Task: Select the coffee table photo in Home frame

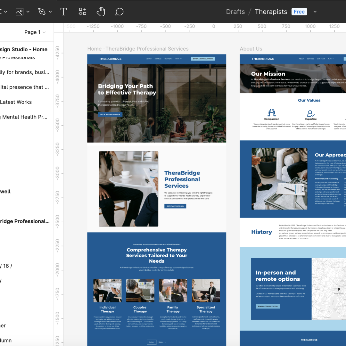Action: pyautogui.click(x=129, y=189)
